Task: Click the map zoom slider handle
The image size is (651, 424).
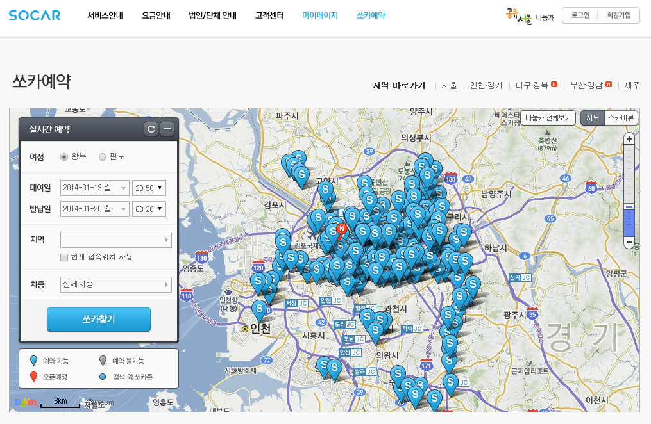Action: (629, 206)
